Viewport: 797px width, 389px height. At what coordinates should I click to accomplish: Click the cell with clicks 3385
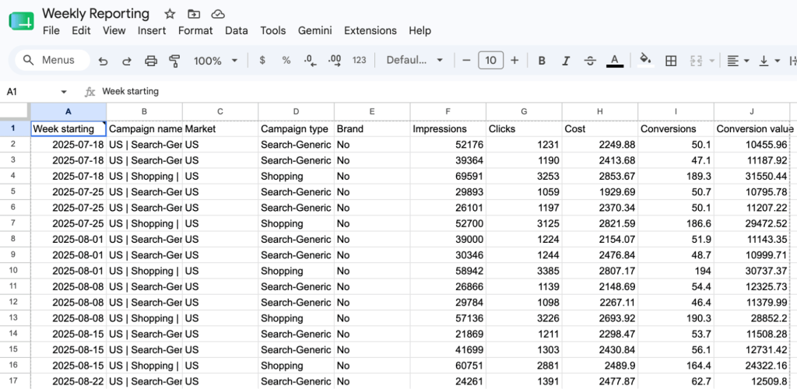point(524,271)
